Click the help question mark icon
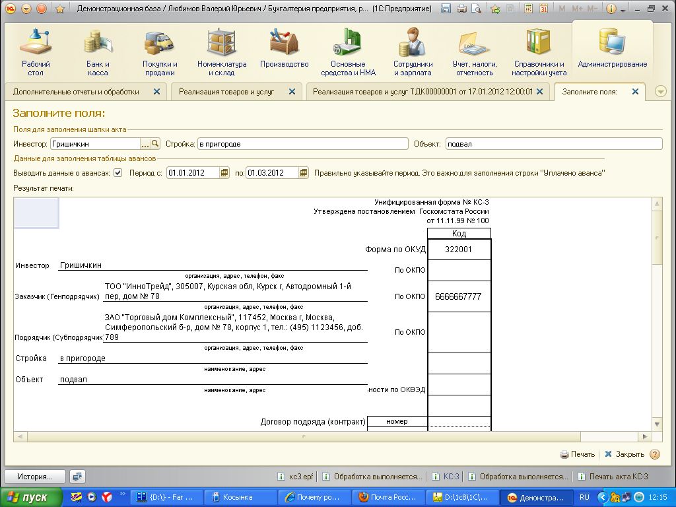 pyautogui.click(x=655, y=454)
